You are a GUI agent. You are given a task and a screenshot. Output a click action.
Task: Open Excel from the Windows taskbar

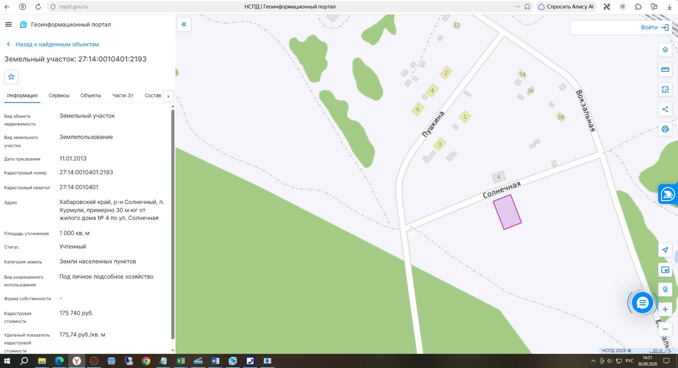[x=181, y=361]
